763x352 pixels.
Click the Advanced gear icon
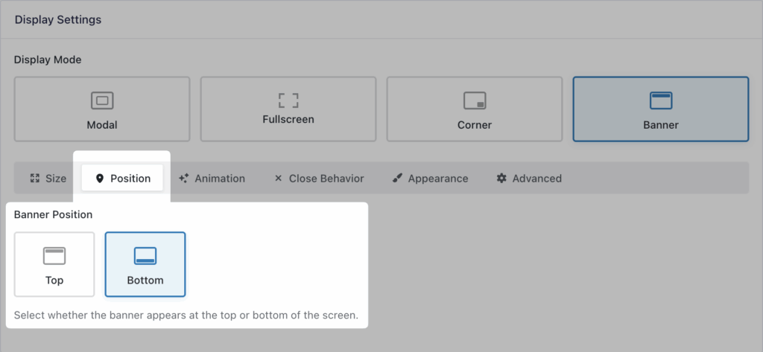click(x=501, y=179)
